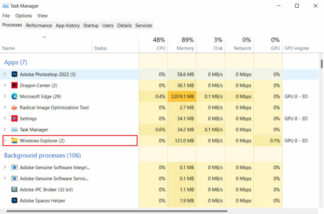Expand the Windows Explorer process group
The height and width of the screenshot is (214, 324).
coord(5,140)
